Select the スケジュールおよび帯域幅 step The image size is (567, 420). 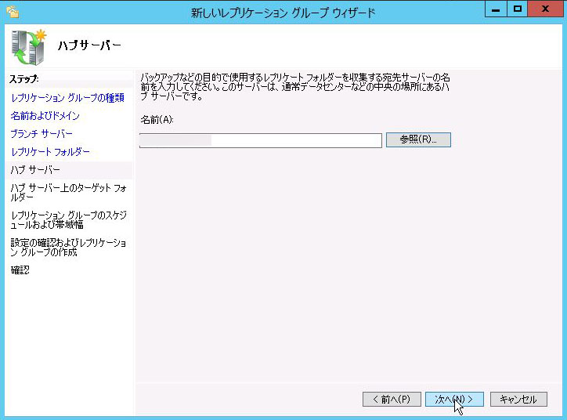67,219
